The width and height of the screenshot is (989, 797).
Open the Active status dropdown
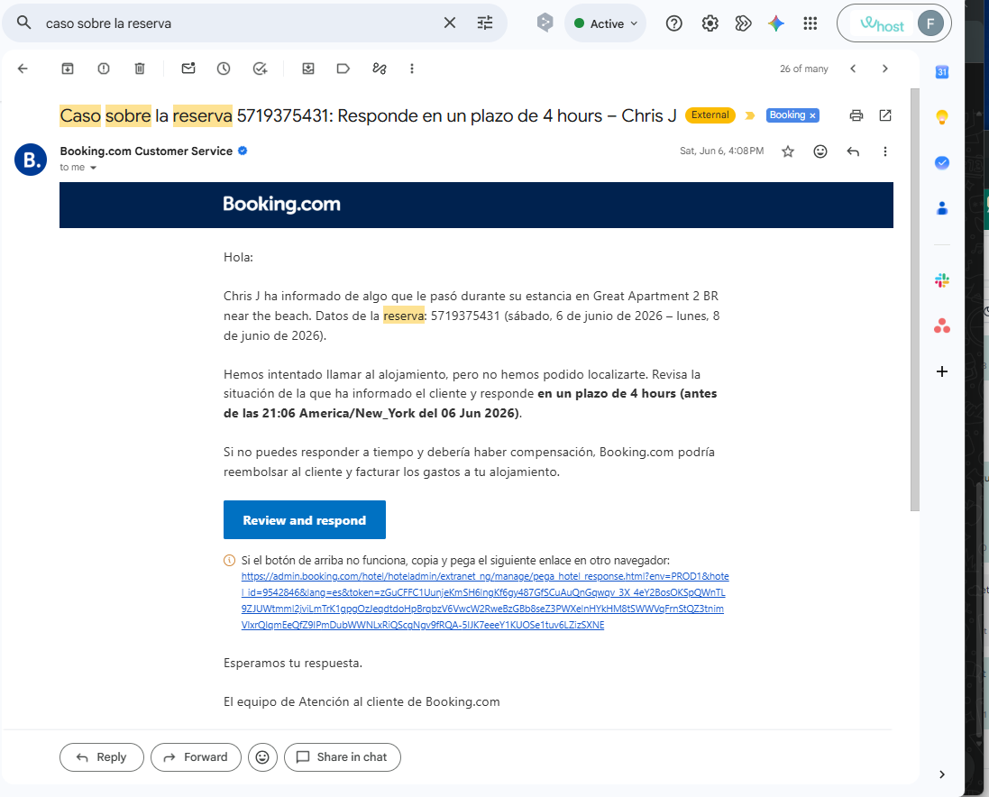click(606, 24)
